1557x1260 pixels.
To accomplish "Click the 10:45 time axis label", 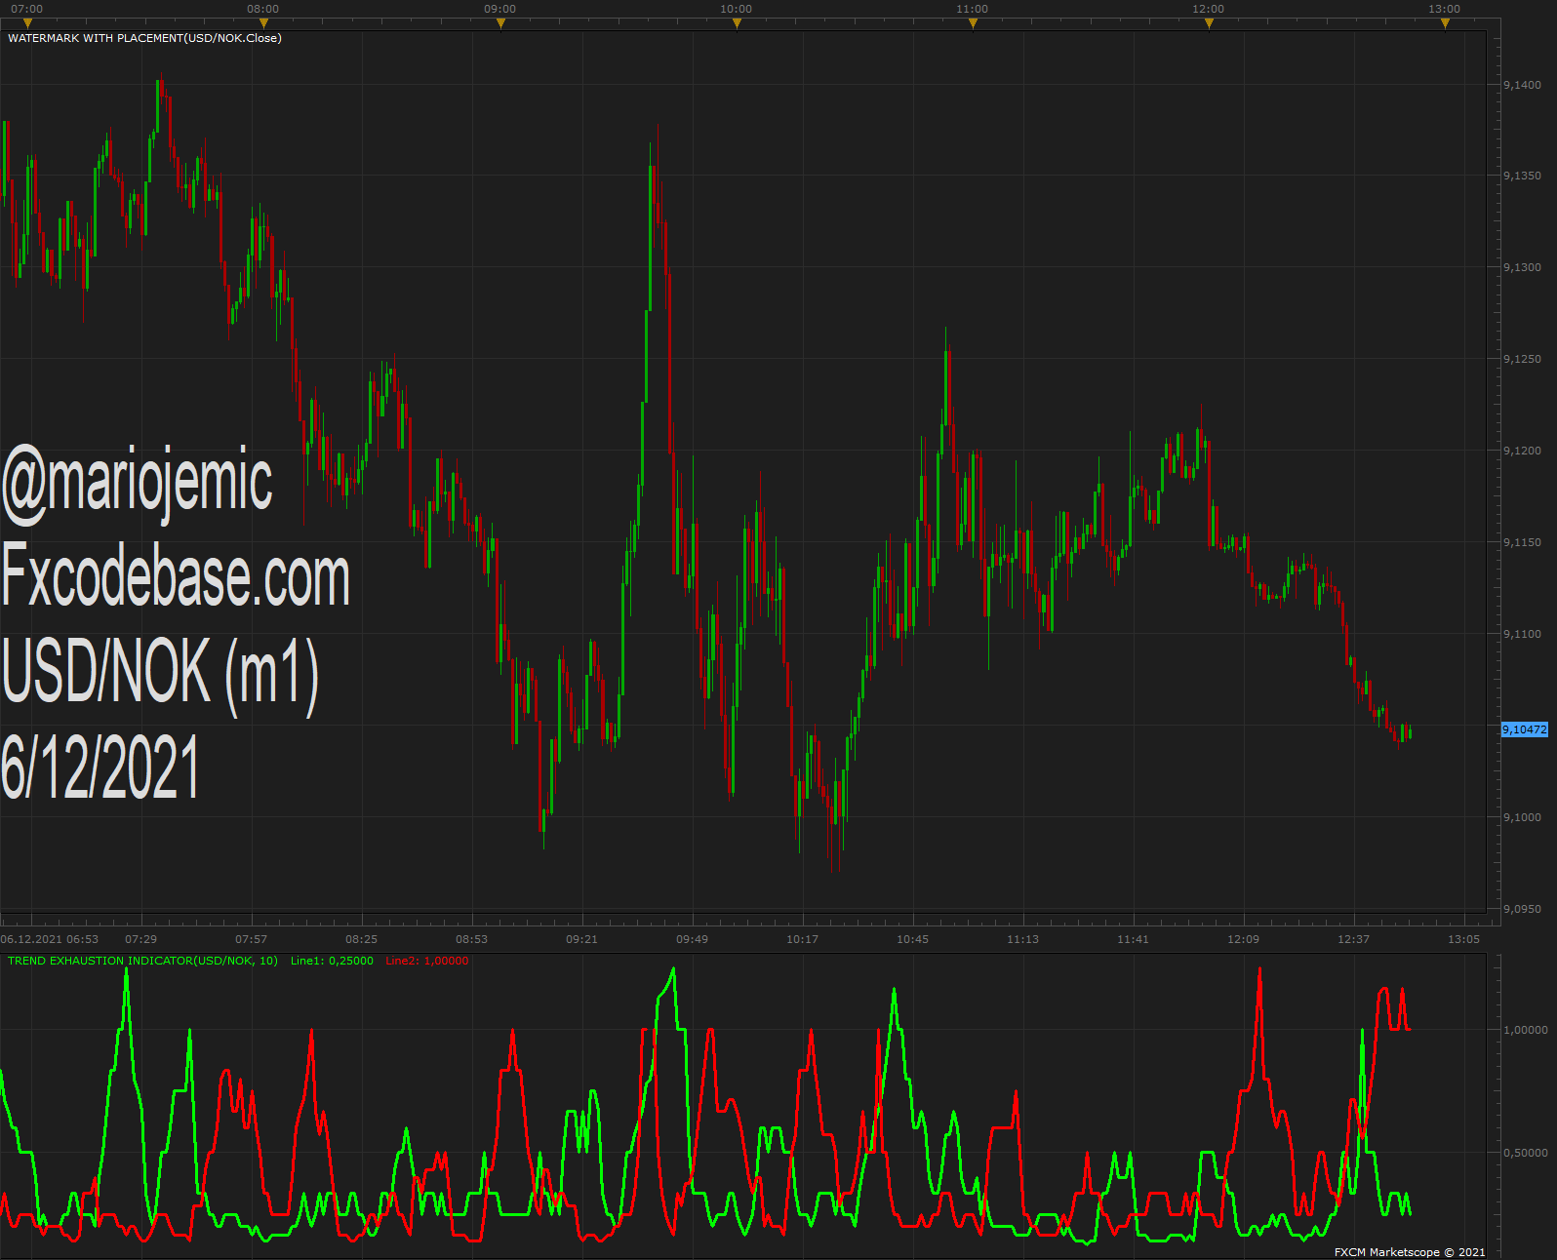I will coord(912,939).
